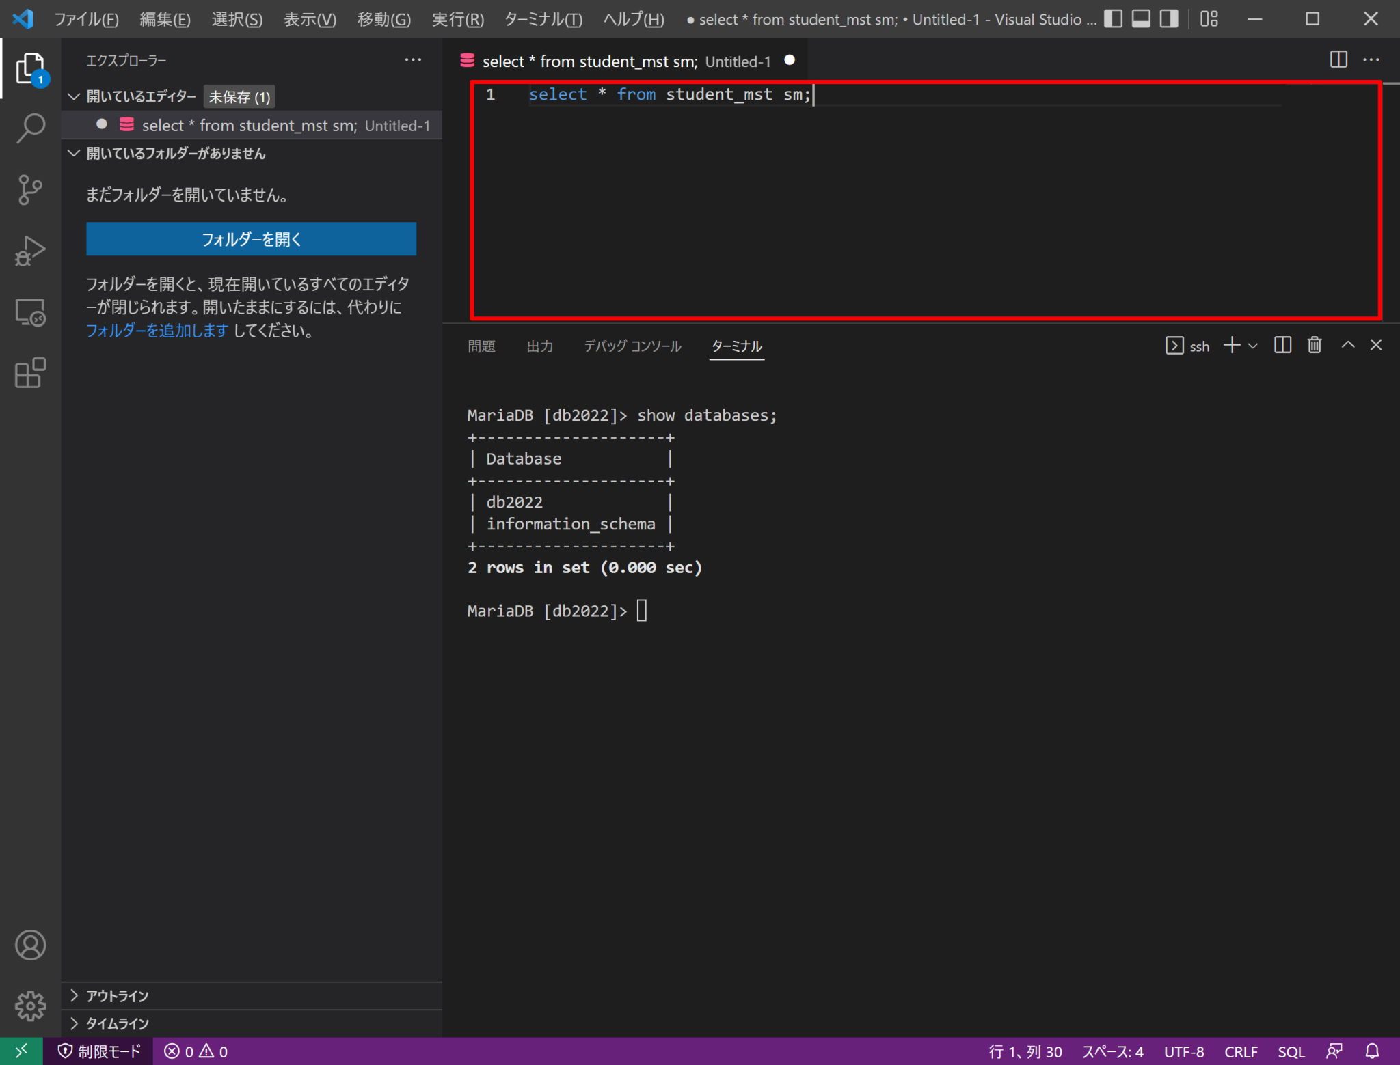Open terminal launch profile dropdown chevron

click(1253, 346)
